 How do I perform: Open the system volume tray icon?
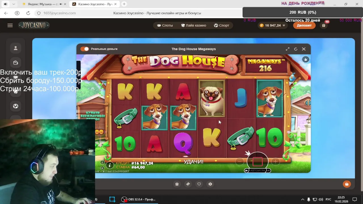pos(321,199)
